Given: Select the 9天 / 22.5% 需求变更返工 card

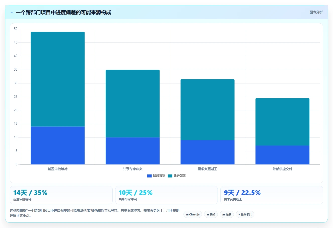Looking at the screenshot, I should click(x=272, y=195).
